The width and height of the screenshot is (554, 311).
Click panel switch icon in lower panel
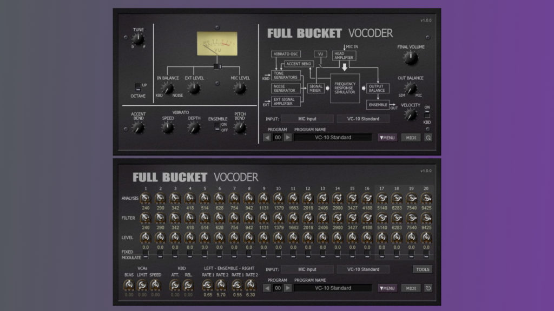428,288
